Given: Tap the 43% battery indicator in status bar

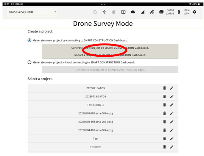Looking at the screenshot, I should point(197,4).
